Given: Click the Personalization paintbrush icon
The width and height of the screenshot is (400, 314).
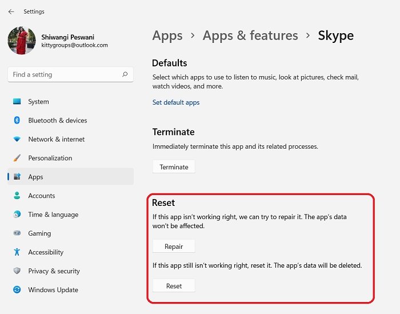Looking at the screenshot, I should pyautogui.click(x=17, y=158).
